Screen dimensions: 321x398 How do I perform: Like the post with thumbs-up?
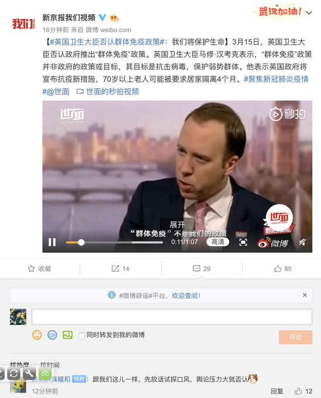pos(282,268)
